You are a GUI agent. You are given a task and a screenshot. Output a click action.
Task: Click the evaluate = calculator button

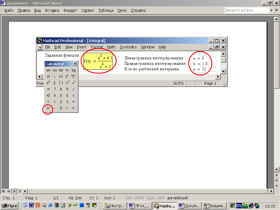point(73,108)
